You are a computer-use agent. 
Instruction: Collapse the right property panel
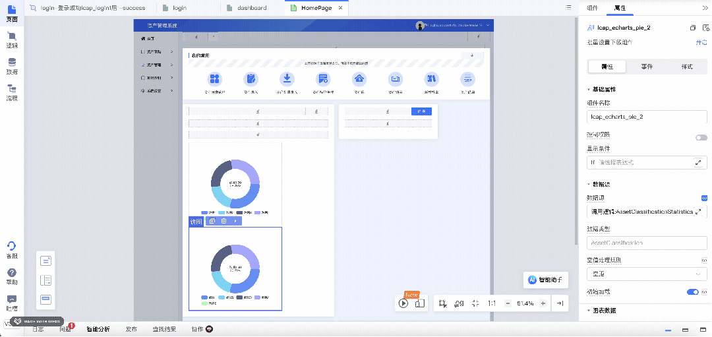pyautogui.click(x=705, y=8)
